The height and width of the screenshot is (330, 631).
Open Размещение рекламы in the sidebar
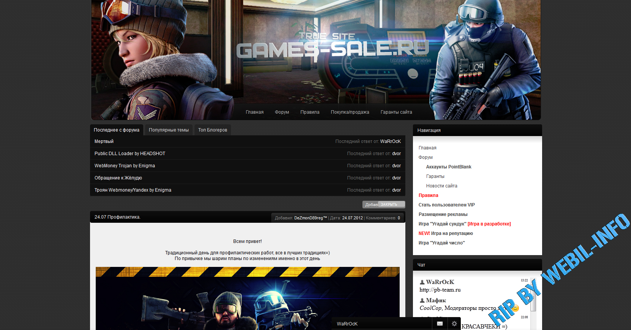click(443, 214)
